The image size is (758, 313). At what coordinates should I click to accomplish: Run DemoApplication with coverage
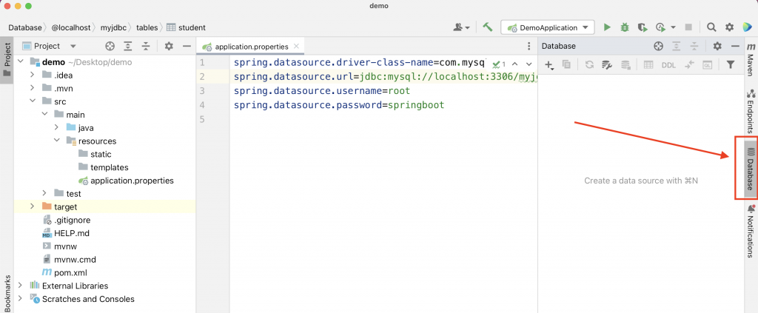click(642, 27)
